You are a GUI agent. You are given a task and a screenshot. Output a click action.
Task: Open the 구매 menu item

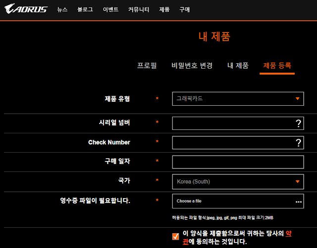click(184, 9)
